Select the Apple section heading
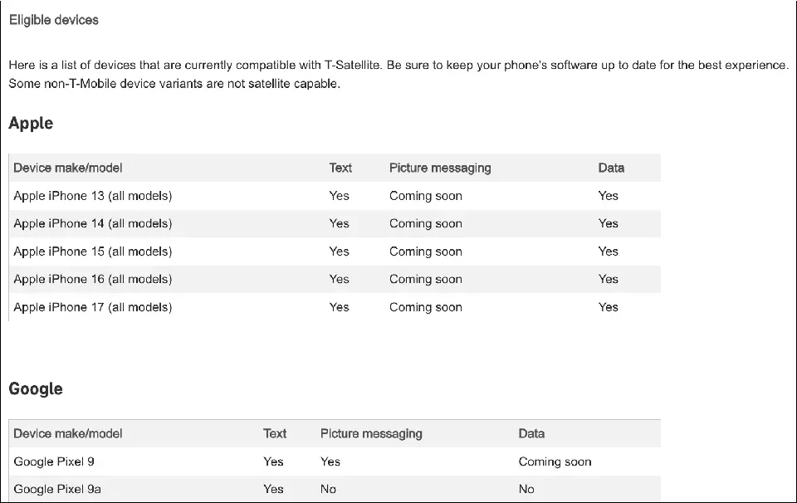This screenshot has height=503, width=797. pos(31,124)
